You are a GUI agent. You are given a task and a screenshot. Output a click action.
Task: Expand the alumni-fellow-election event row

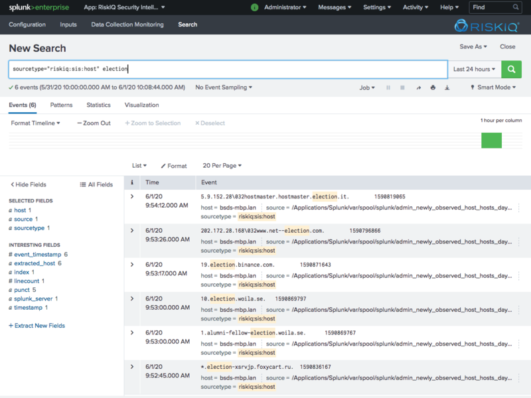coord(132,333)
